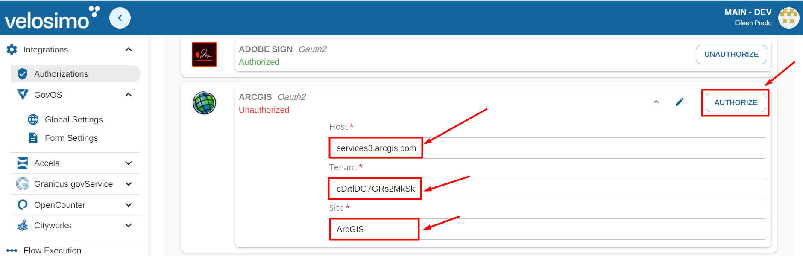The height and width of the screenshot is (256, 803).
Task: Click the Integrations gear icon
Action: (x=12, y=49)
